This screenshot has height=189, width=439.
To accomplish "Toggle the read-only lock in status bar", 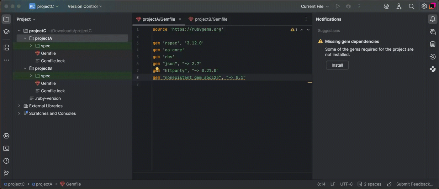I will 389,184.
